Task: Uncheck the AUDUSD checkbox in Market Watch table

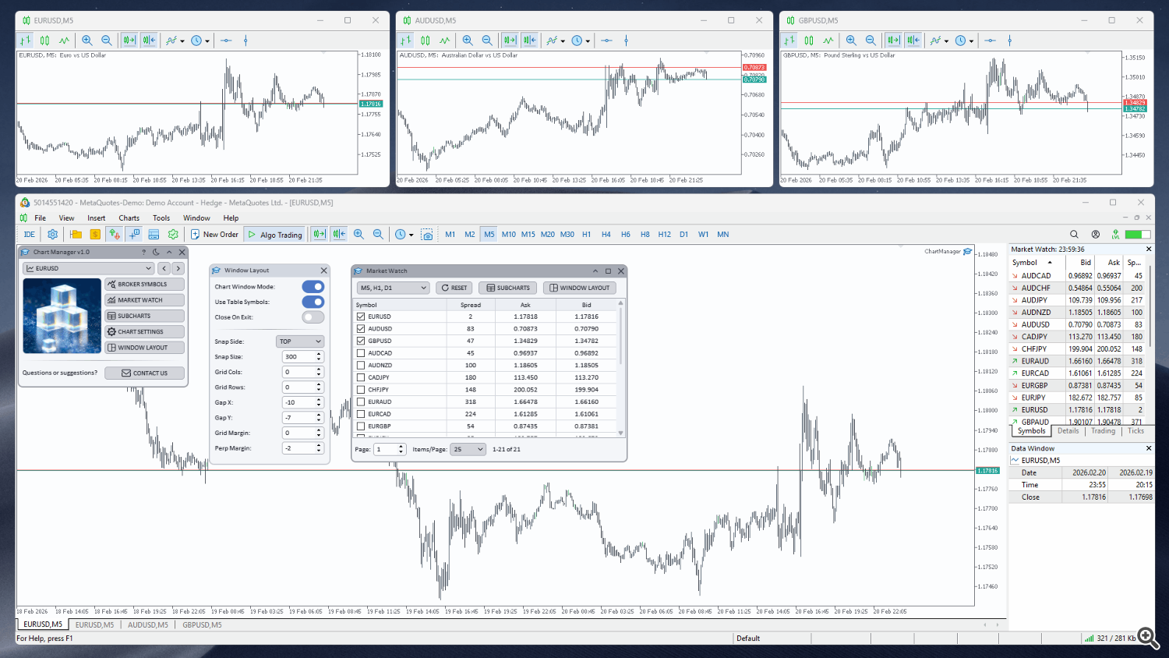Action: 361,329
